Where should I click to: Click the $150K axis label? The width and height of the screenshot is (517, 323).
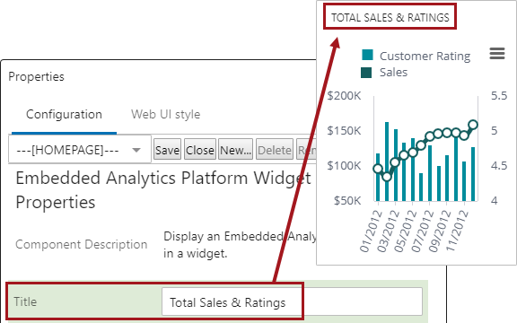344,130
